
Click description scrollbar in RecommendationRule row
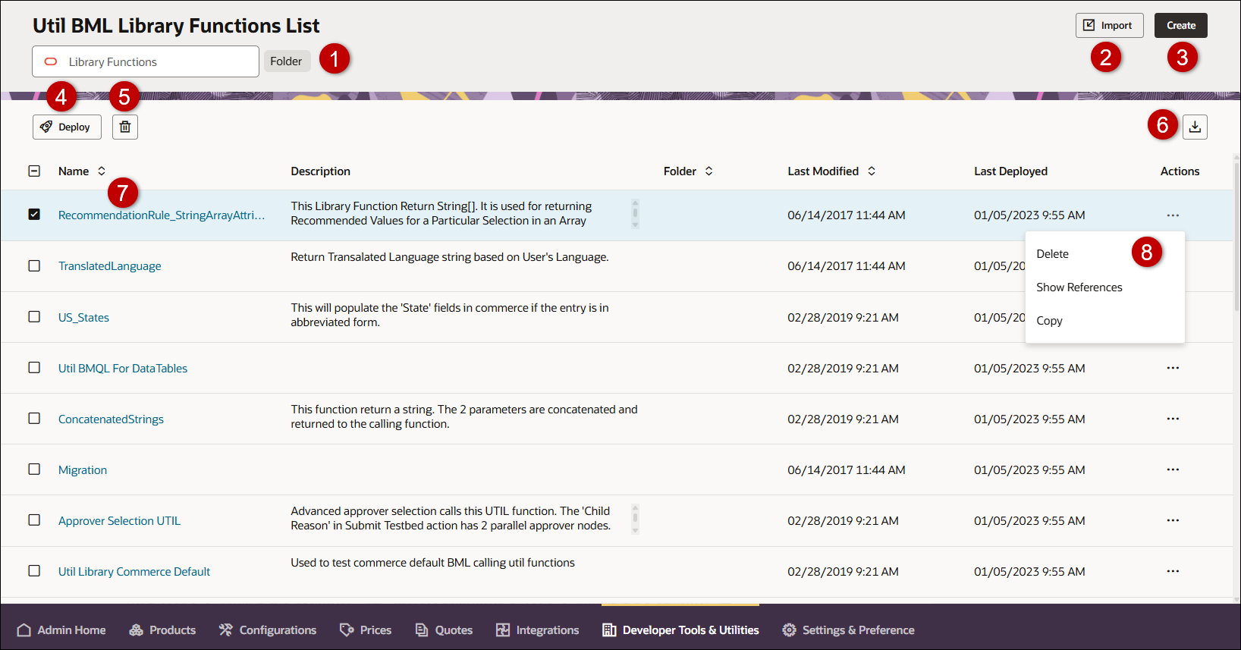point(636,214)
